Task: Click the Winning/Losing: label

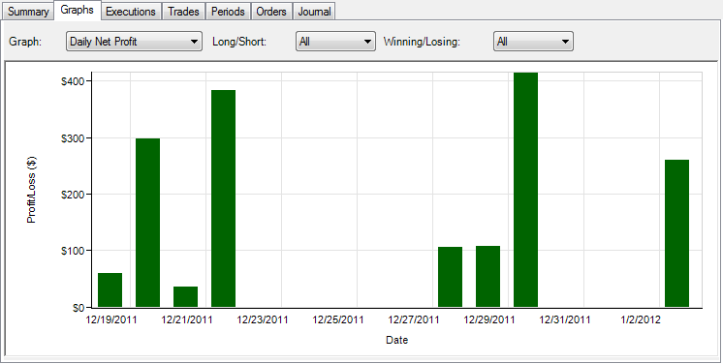Action: [422, 42]
